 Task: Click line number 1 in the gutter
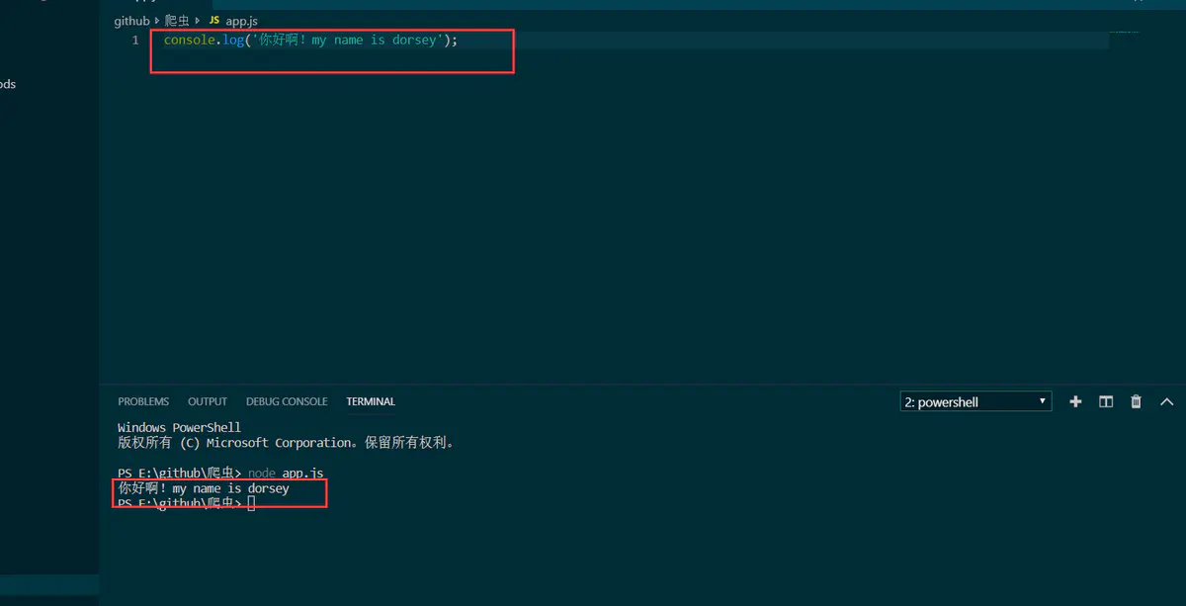click(135, 41)
